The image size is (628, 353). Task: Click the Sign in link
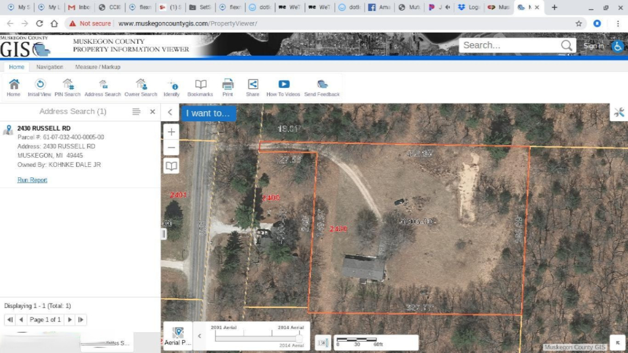pos(594,46)
